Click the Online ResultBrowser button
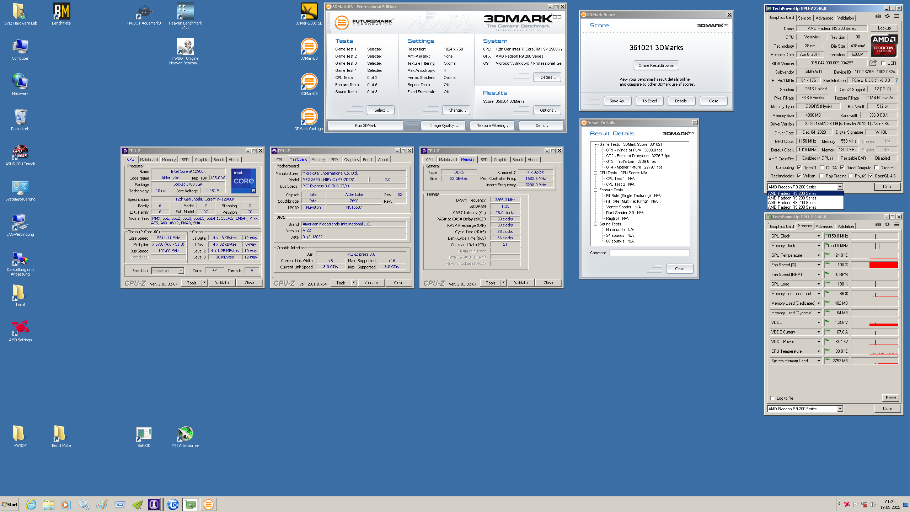910x512 pixels. click(656, 65)
